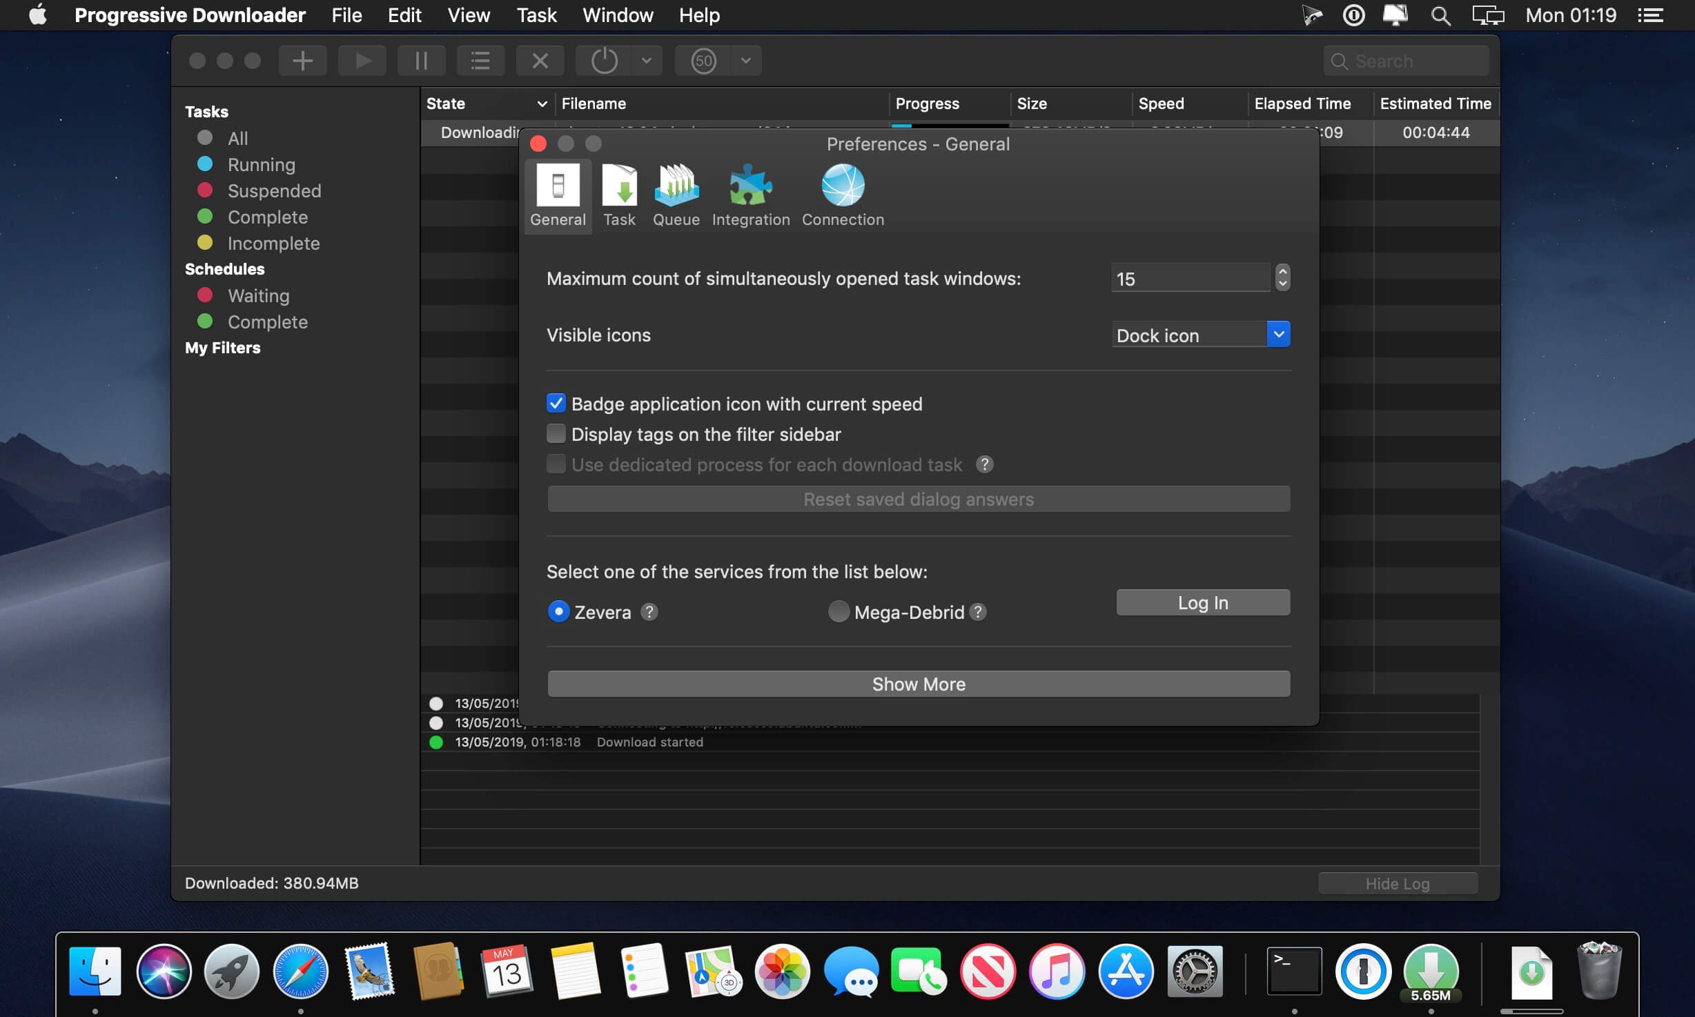1695x1017 pixels.
Task: Click the Log In button
Action: pos(1203,602)
